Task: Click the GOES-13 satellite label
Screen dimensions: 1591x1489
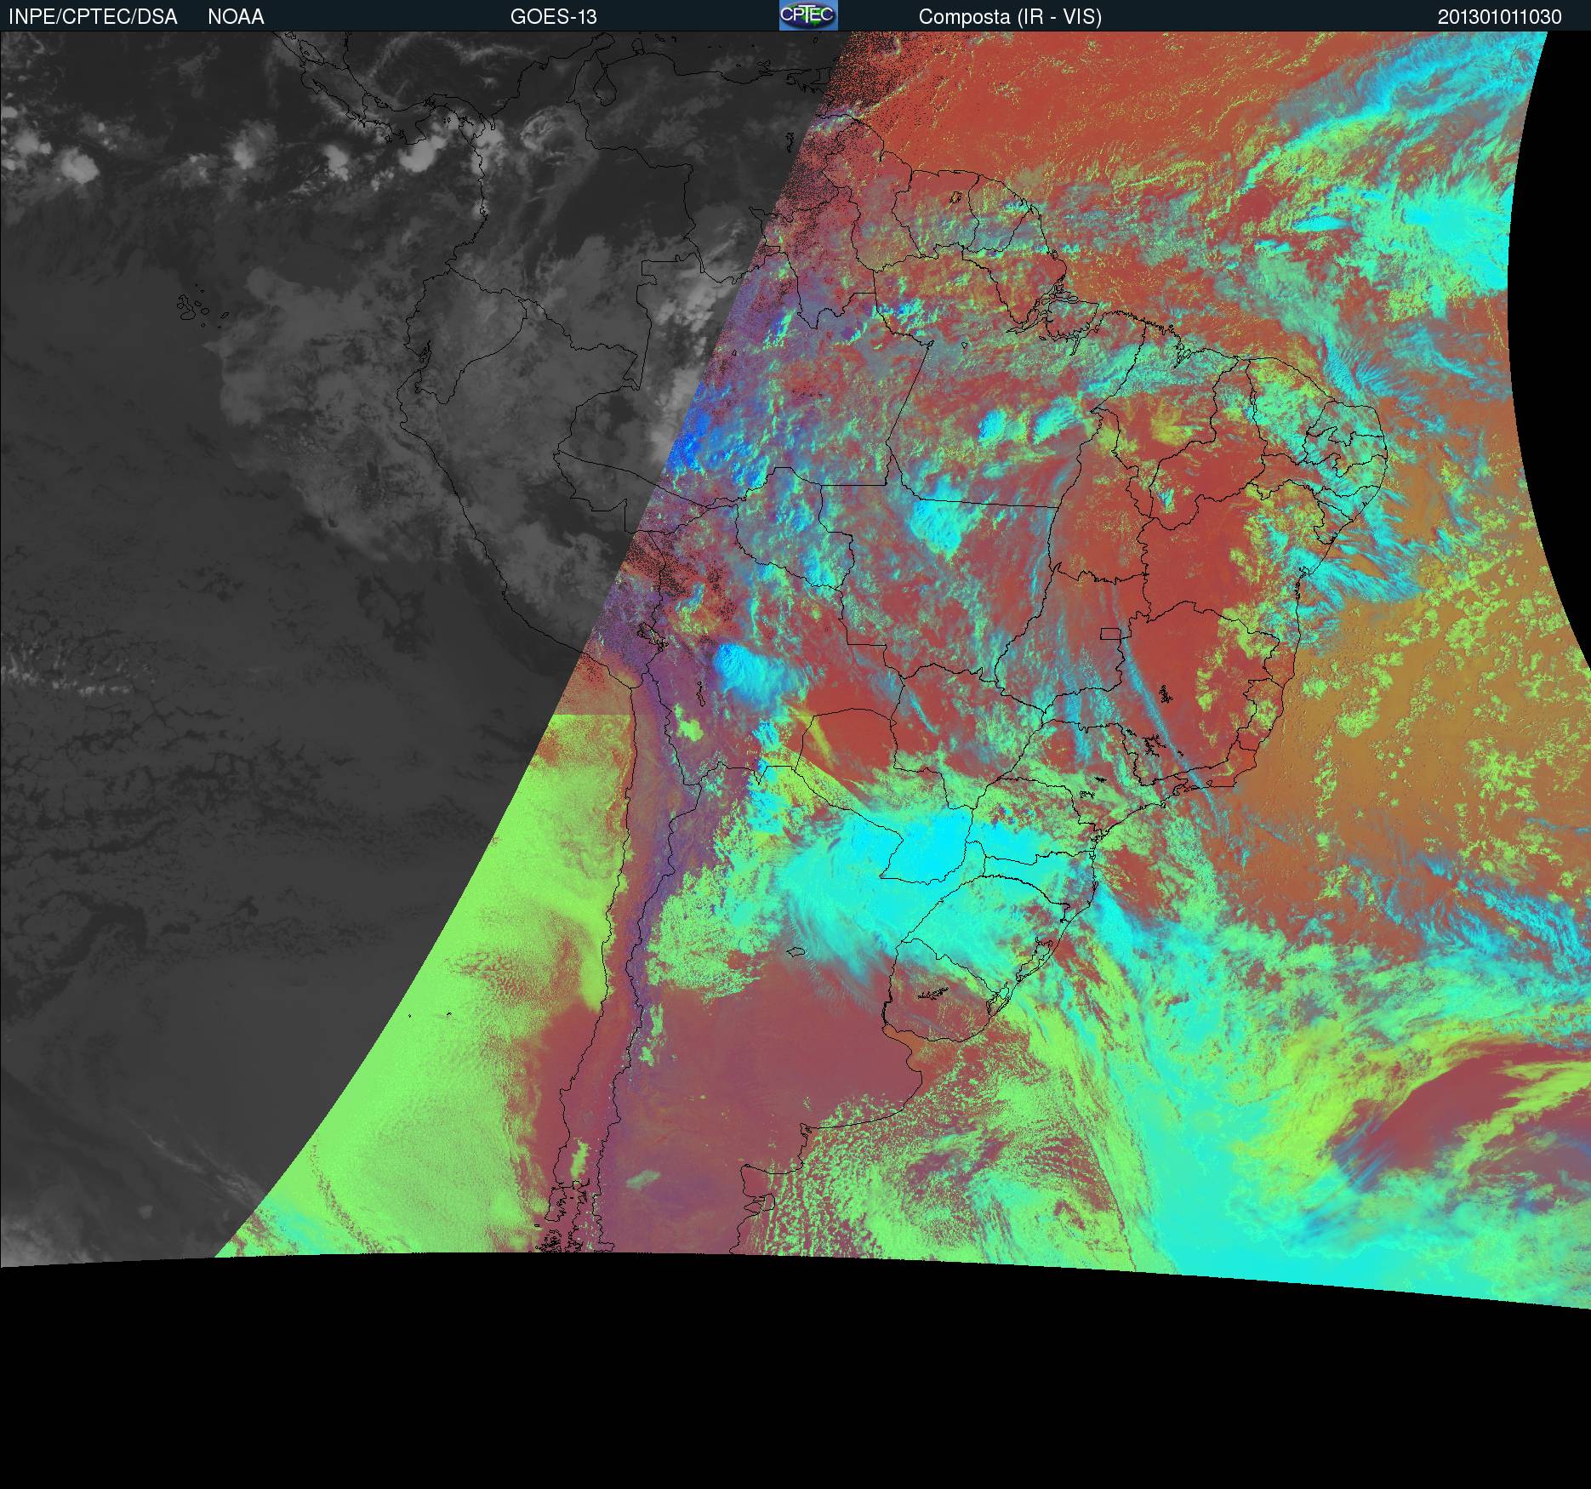Action: pyautogui.click(x=553, y=17)
